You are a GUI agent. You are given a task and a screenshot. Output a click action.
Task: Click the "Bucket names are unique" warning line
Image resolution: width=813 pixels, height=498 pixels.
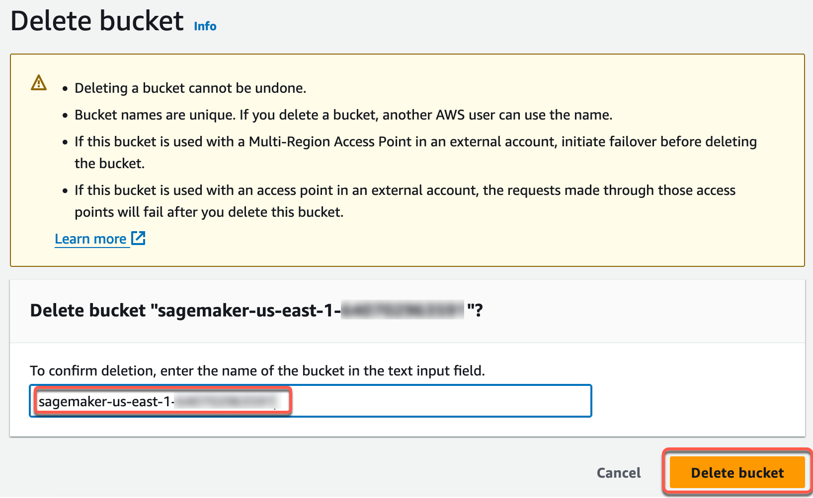tap(343, 115)
